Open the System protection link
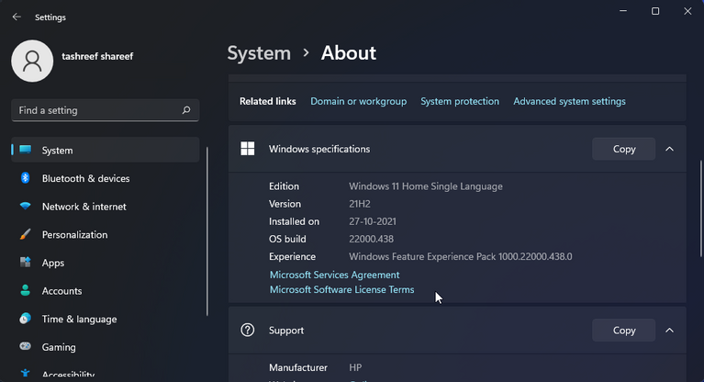Image resolution: width=704 pixels, height=382 pixels. 460,101
